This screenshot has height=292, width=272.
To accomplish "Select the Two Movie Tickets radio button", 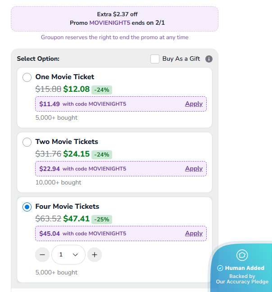I will 27,142.
